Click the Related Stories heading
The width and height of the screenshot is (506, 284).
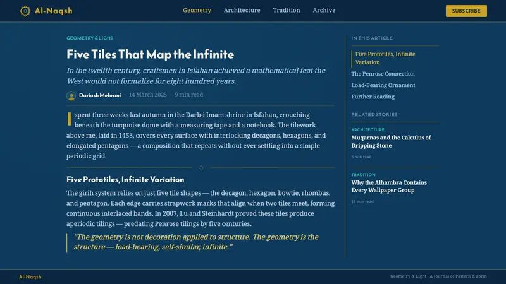pos(374,115)
